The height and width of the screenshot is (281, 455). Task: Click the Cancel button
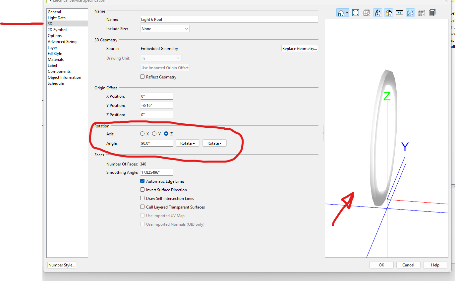pos(408,265)
